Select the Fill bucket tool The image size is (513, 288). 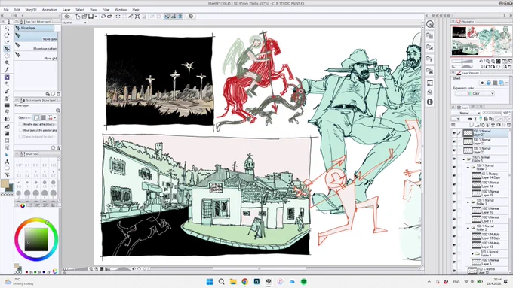(x=7, y=126)
